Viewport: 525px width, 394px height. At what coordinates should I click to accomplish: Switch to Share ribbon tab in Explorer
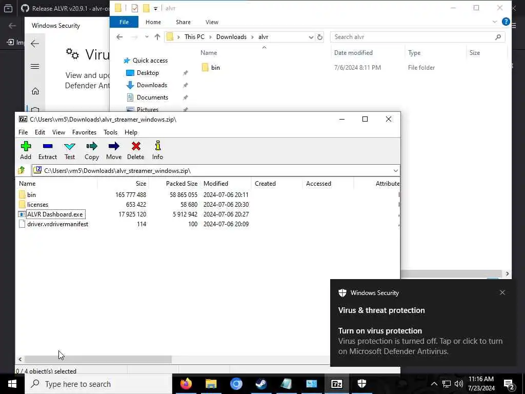tap(183, 22)
